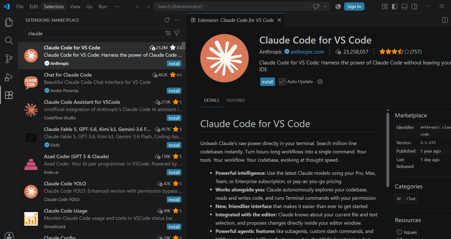Click the VS Code logo icon in title bar

(x=7, y=7)
